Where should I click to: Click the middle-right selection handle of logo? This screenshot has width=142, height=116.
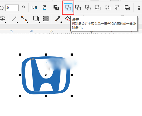(72, 75)
